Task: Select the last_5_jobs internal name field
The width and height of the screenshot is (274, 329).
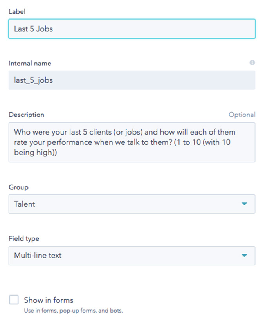Action: [132, 80]
